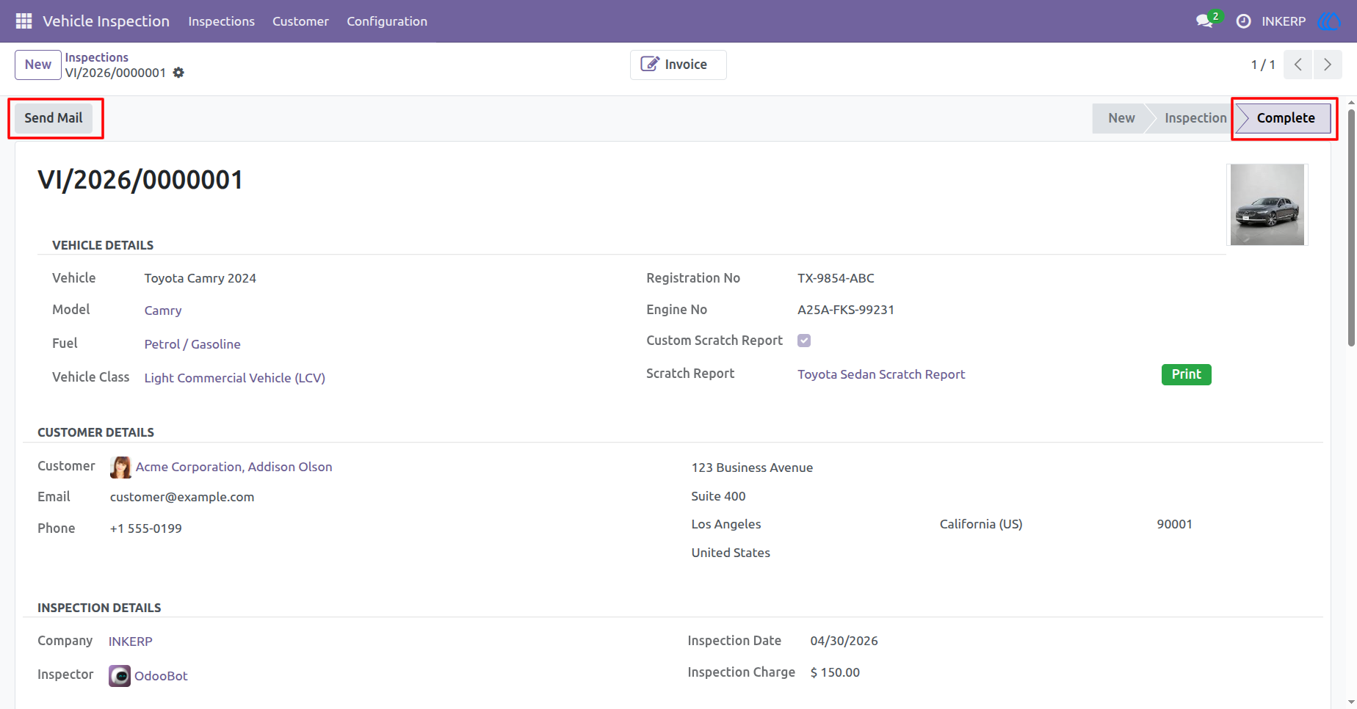The height and width of the screenshot is (709, 1357).
Task: Go to the previous record arrow
Action: coord(1298,65)
